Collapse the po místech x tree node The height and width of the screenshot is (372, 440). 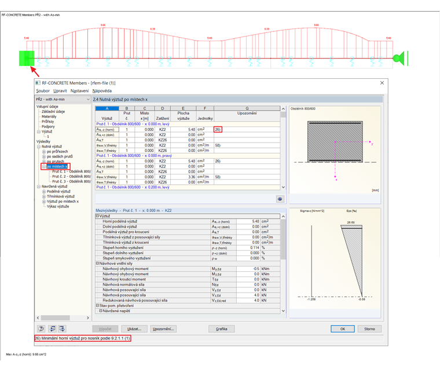[44, 166]
